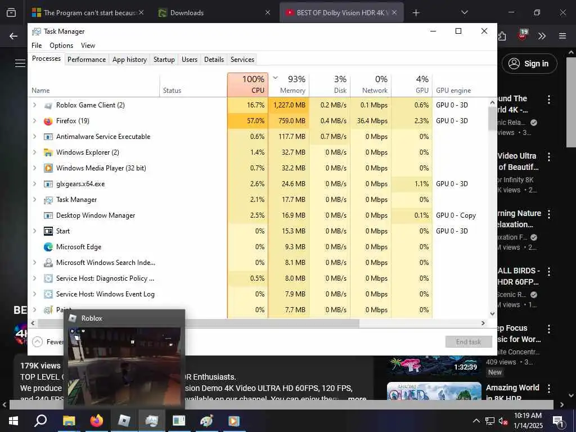Click the Windows Media Player taskbar icon

(x=234, y=421)
